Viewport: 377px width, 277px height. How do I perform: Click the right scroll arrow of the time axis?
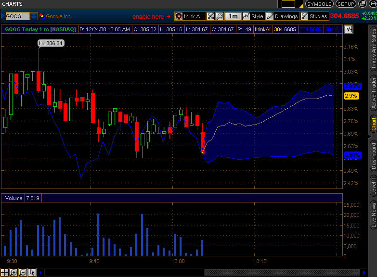(x=364, y=273)
